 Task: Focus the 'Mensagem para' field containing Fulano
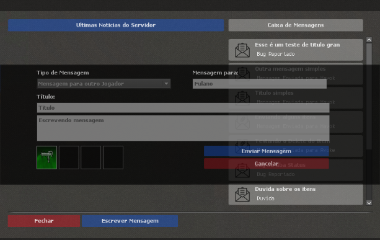tap(260, 84)
